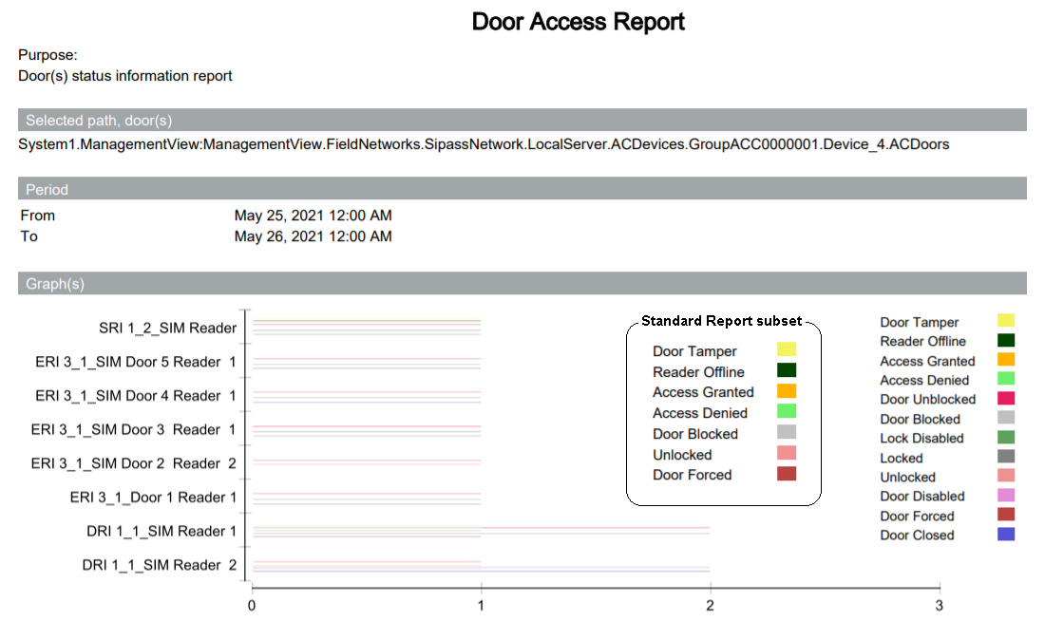1045x621 pixels.
Task: Click the System1 ManagementView path link
Action: (484, 144)
